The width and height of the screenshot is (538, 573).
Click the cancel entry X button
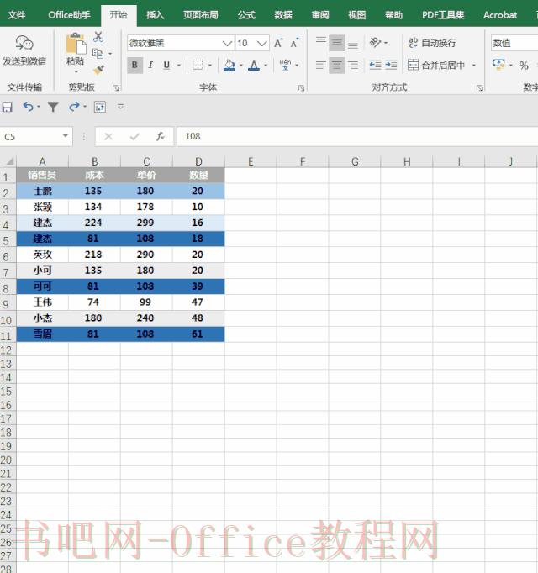click(108, 137)
